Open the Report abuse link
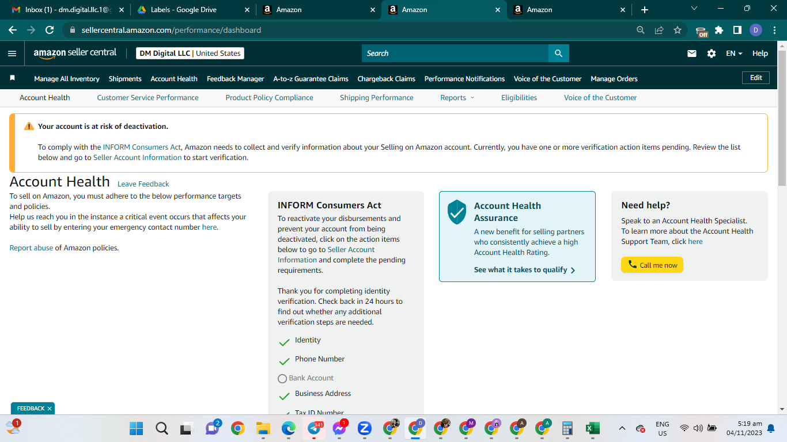787x442 pixels. click(31, 248)
